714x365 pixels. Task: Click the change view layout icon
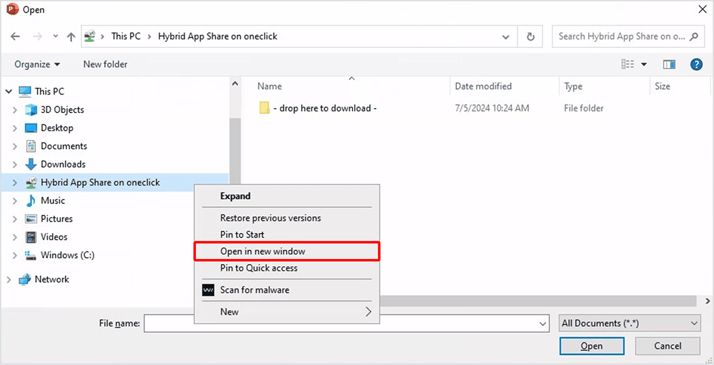(628, 65)
